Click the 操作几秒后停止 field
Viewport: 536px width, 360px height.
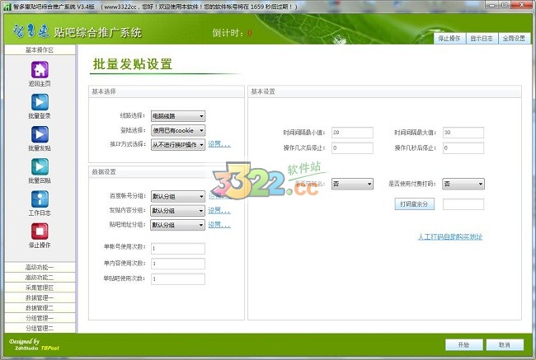pyautogui.click(x=463, y=148)
